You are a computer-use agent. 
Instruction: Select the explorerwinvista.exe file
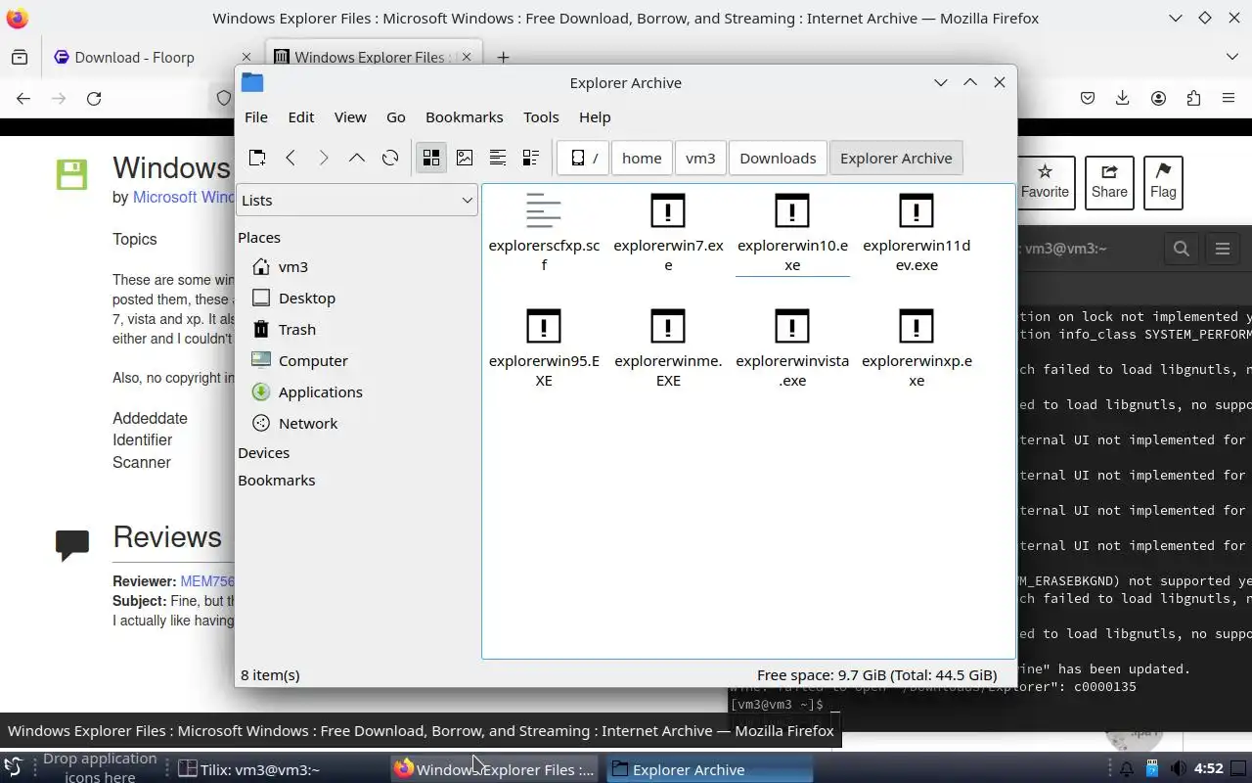[792, 348]
